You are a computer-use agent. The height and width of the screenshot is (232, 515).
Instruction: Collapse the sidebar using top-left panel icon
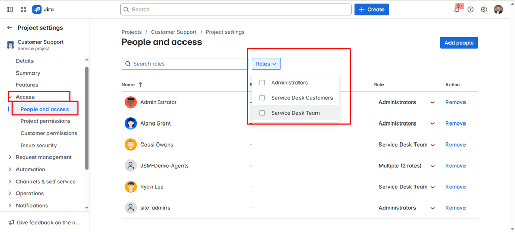coord(10,9)
